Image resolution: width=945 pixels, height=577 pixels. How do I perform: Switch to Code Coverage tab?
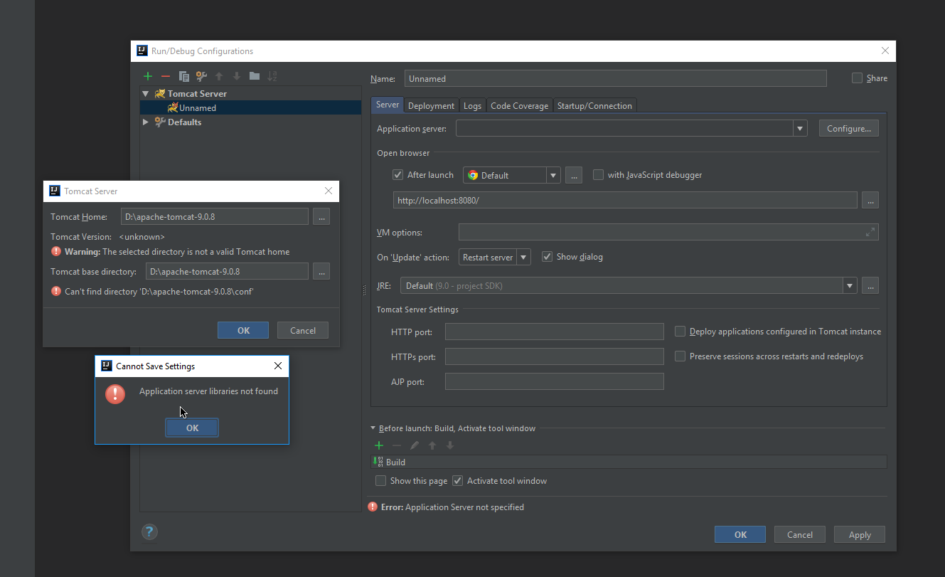tap(520, 105)
